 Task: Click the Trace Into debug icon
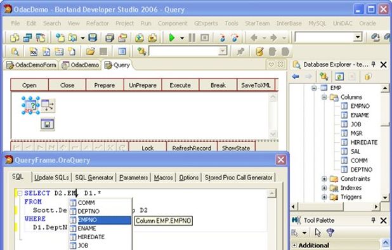[x=222, y=37]
